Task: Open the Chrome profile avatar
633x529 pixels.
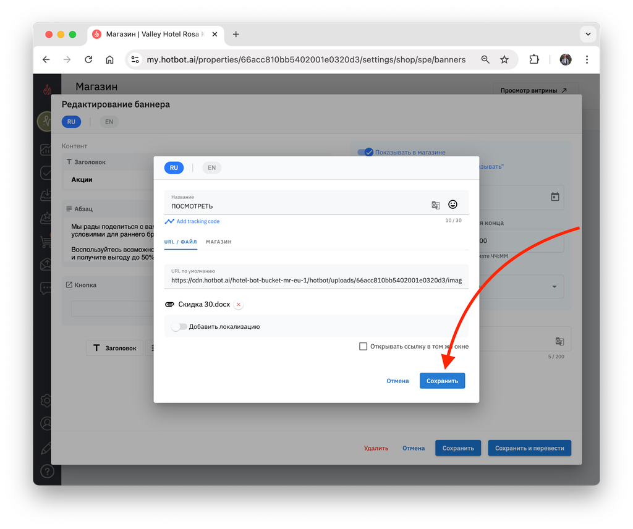Action: (x=566, y=60)
